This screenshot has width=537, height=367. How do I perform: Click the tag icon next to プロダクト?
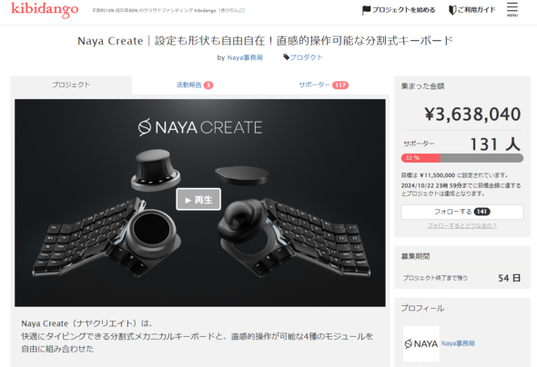[287, 57]
